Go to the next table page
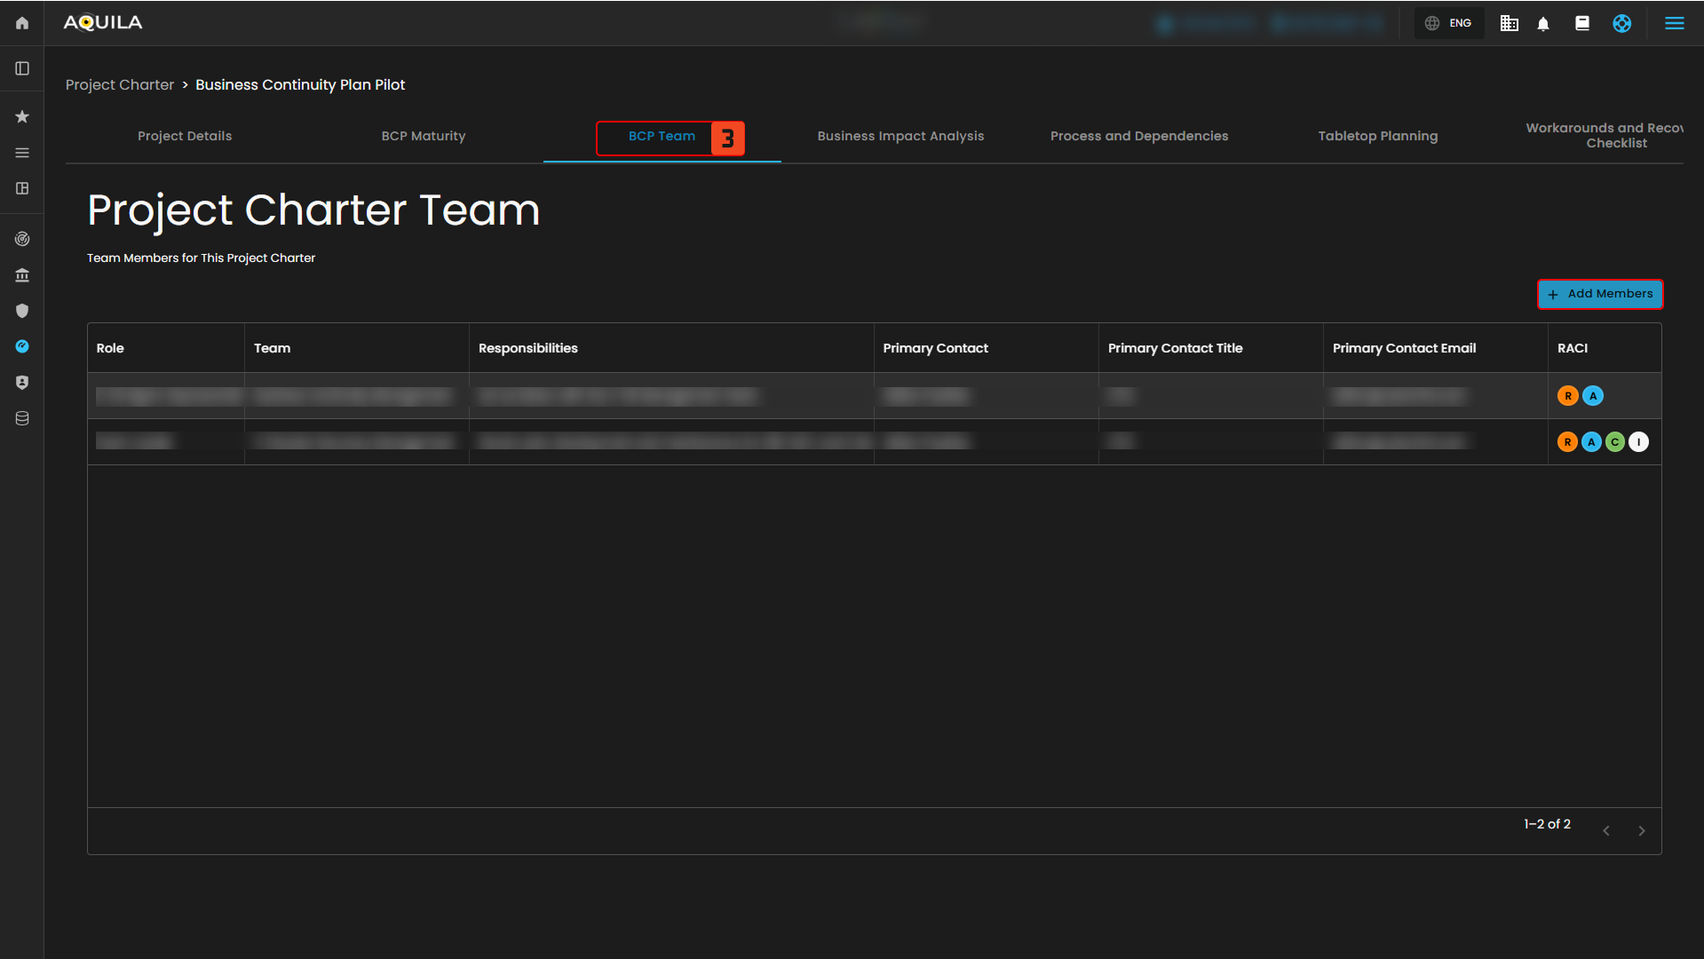This screenshot has width=1704, height=959. point(1642,831)
